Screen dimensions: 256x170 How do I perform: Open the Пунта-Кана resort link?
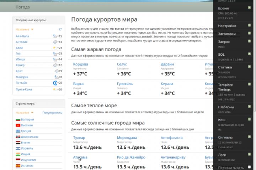click(x=24, y=89)
